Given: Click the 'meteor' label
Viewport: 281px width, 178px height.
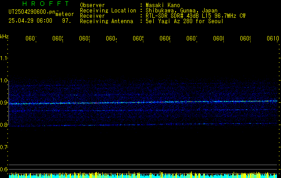Looking at the screenshot, I should [65, 14].
